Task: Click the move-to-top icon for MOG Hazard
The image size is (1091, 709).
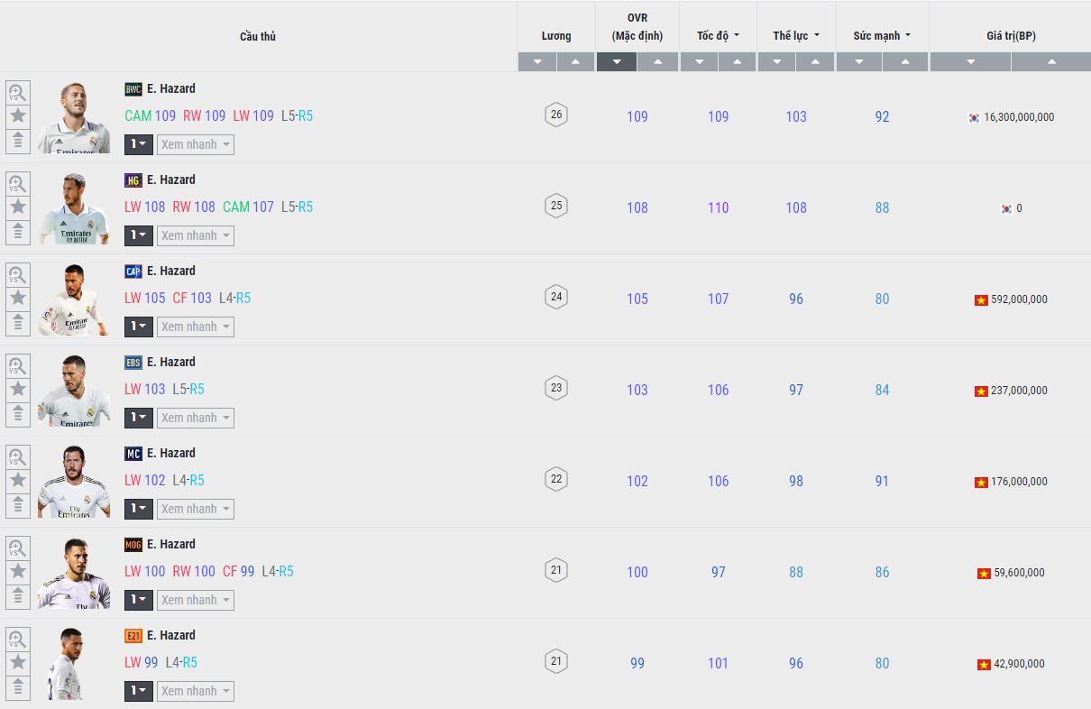Action: click(x=18, y=596)
